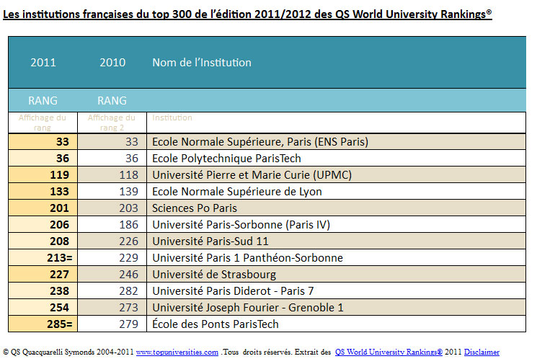Click 2011 rank 201 cell
The height and width of the screenshot is (364, 537).
[x=43, y=208]
